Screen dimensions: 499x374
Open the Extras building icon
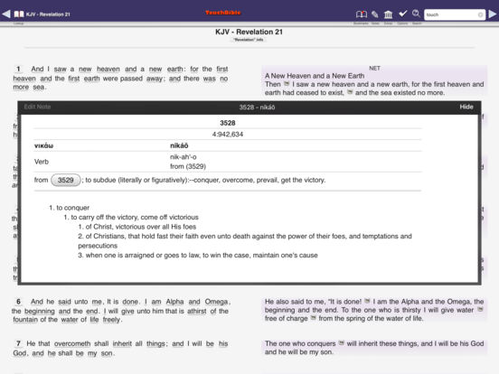click(388, 14)
